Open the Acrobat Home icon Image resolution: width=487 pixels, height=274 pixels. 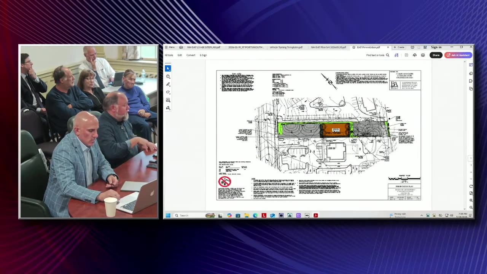click(x=181, y=47)
